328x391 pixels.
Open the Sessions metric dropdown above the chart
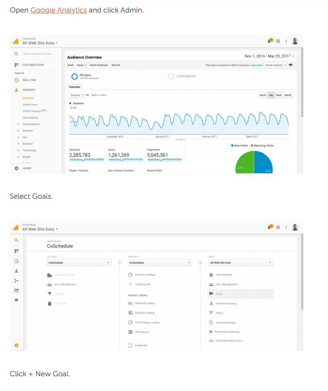[77, 95]
